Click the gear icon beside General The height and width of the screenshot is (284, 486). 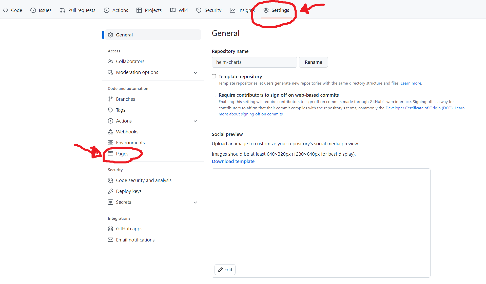click(111, 35)
